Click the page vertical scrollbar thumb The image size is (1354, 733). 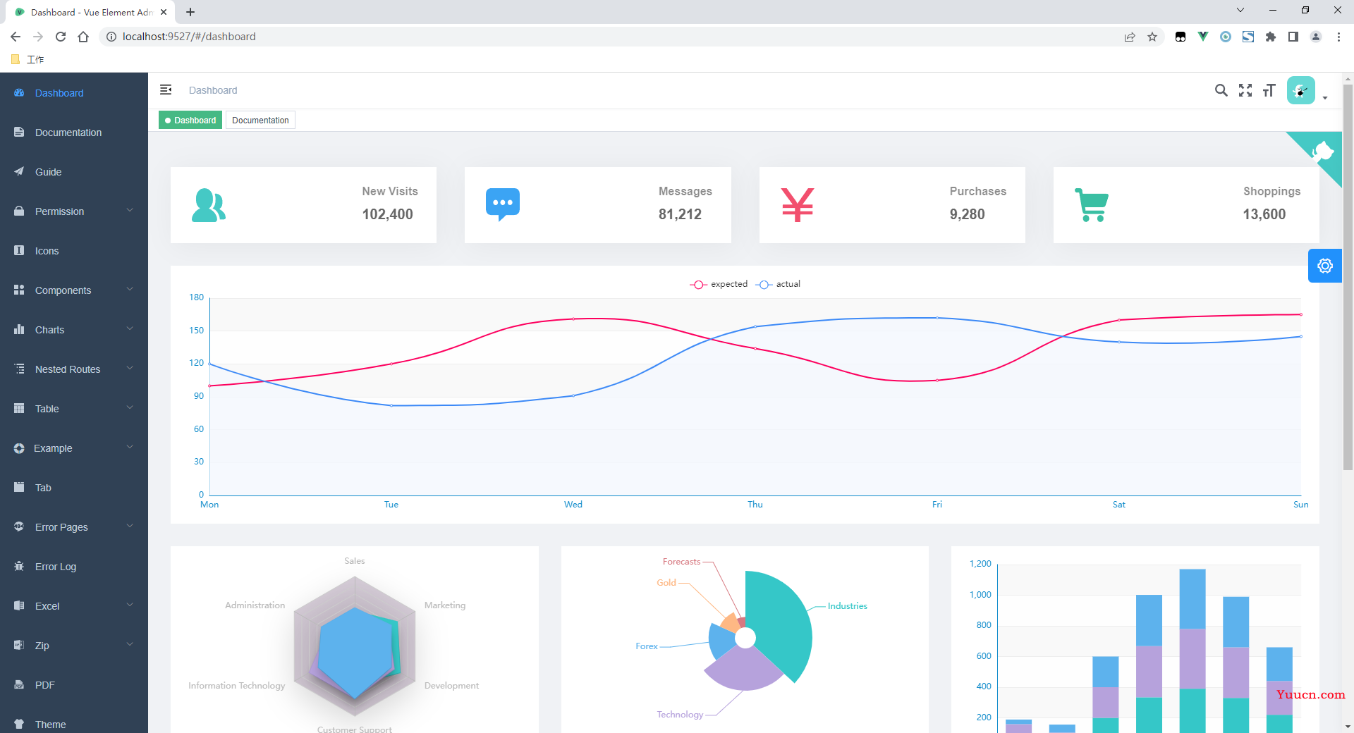[1348, 276]
